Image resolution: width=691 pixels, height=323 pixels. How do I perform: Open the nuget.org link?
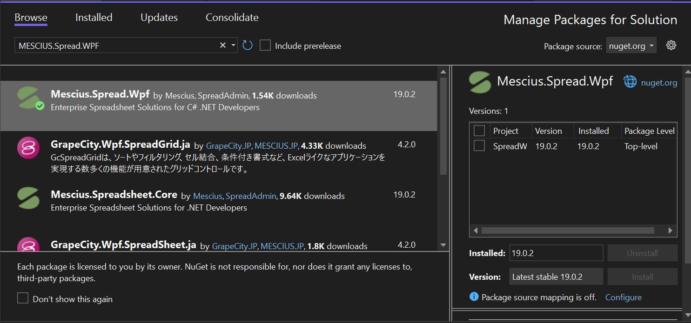[659, 83]
